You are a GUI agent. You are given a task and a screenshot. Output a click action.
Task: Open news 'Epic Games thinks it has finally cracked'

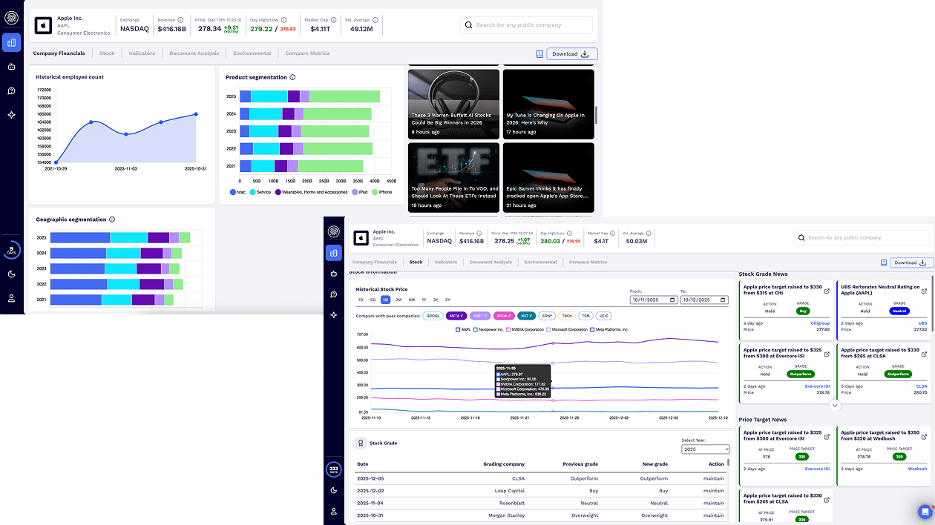click(x=548, y=177)
